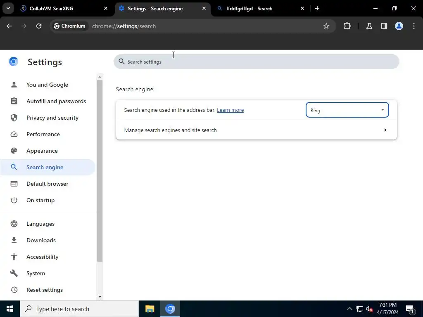Image resolution: width=423 pixels, height=317 pixels.
Task: Click the Accessibility figure icon
Action: click(14, 257)
